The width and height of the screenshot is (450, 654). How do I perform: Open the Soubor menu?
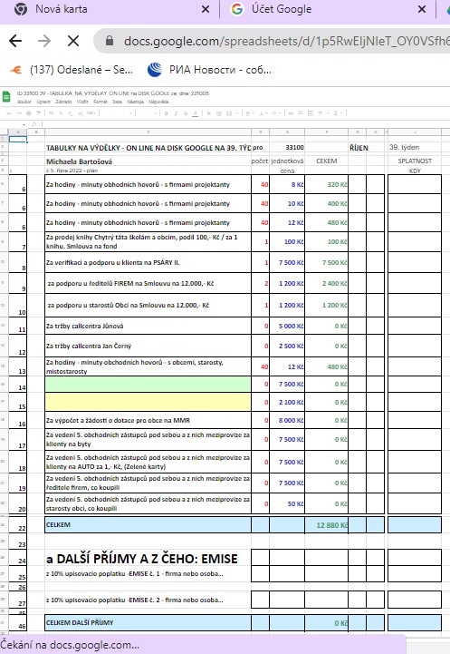[x=24, y=102]
